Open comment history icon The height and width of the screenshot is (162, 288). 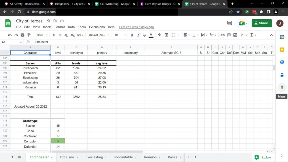click(229, 23)
